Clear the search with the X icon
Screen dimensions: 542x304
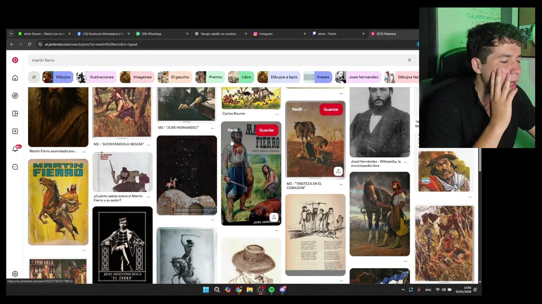(409, 60)
